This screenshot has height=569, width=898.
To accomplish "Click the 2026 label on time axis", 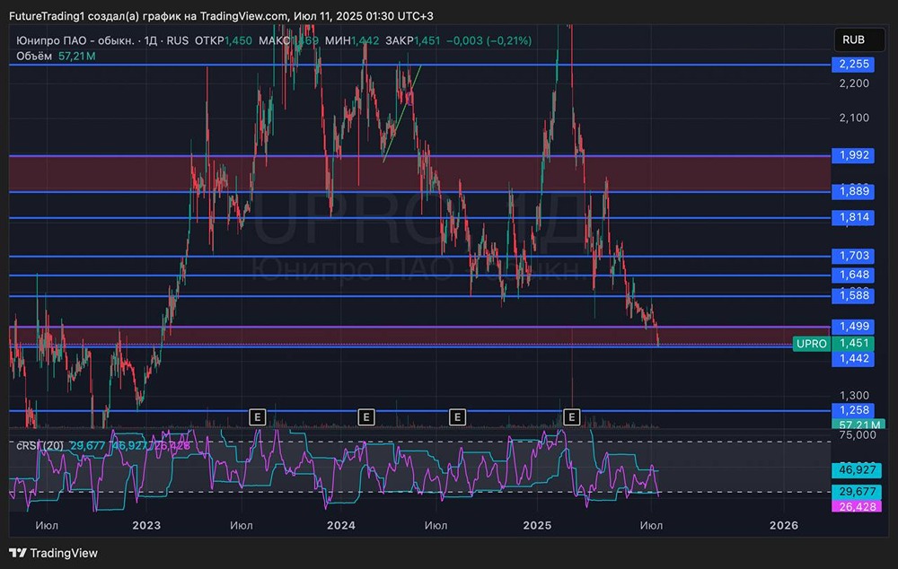I will 785,525.
